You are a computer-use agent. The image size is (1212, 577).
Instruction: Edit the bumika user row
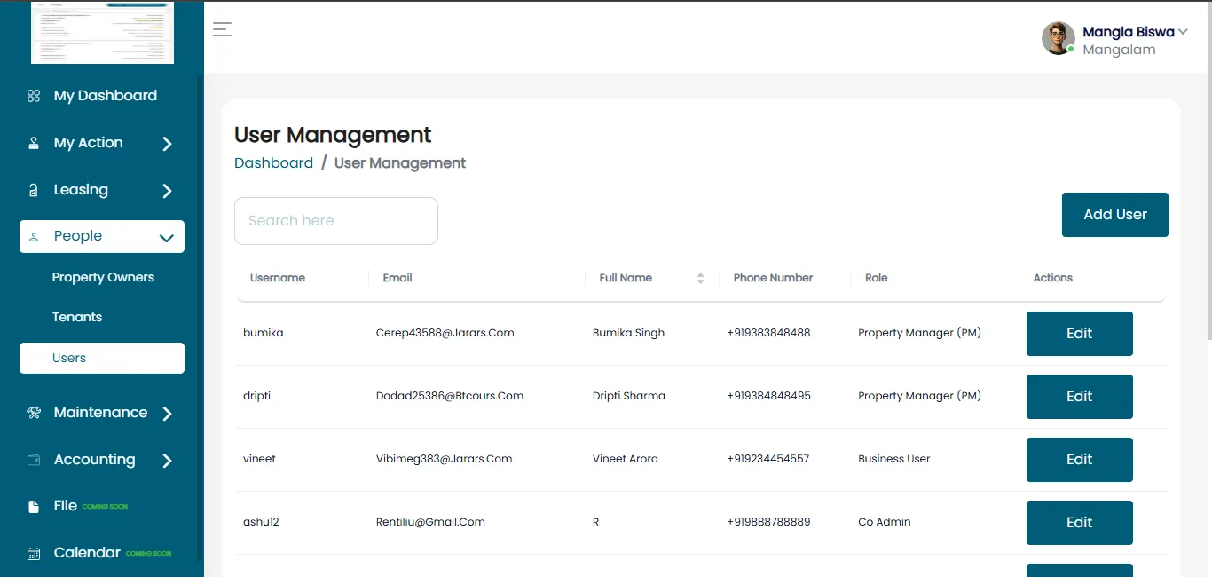tap(1080, 334)
